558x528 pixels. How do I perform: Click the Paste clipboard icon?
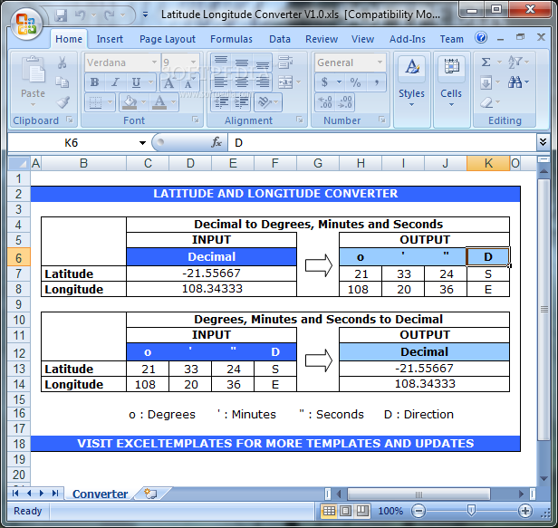pyautogui.click(x=34, y=71)
